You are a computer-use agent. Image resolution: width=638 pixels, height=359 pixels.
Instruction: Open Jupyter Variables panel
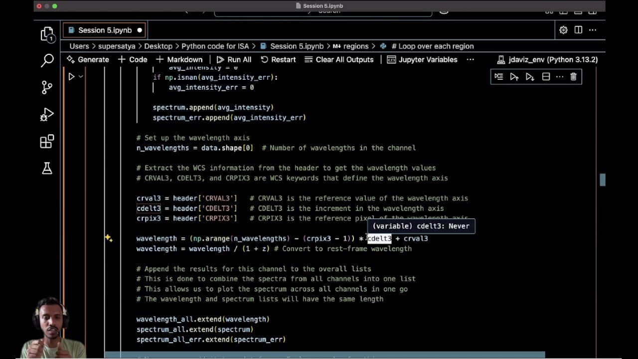pos(422,59)
